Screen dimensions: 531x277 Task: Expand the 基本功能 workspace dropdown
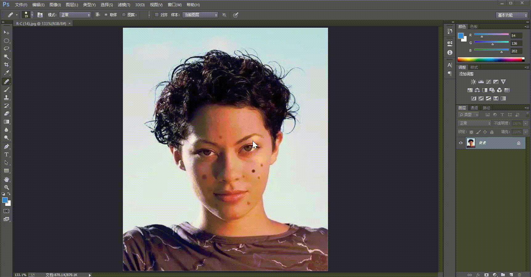(x=512, y=15)
